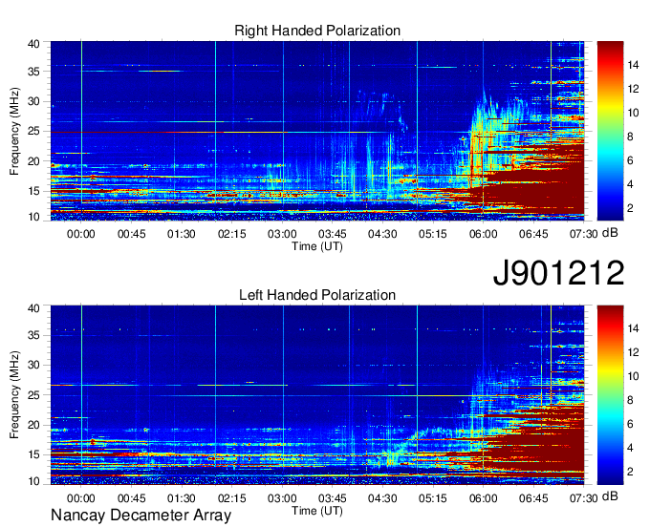Click the 07:30 tick label on top plot
Screen dimensions: 650x527
click(583, 234)
